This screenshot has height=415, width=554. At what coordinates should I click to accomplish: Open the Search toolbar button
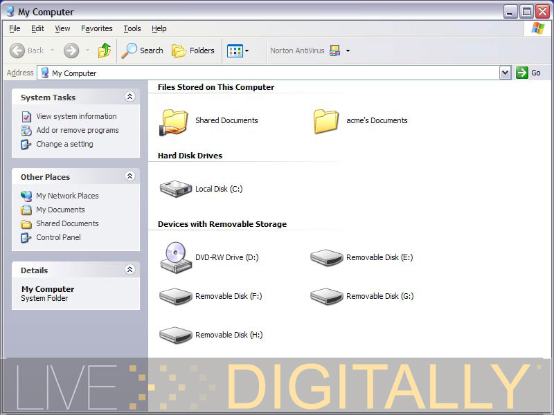tap(142, 50)
